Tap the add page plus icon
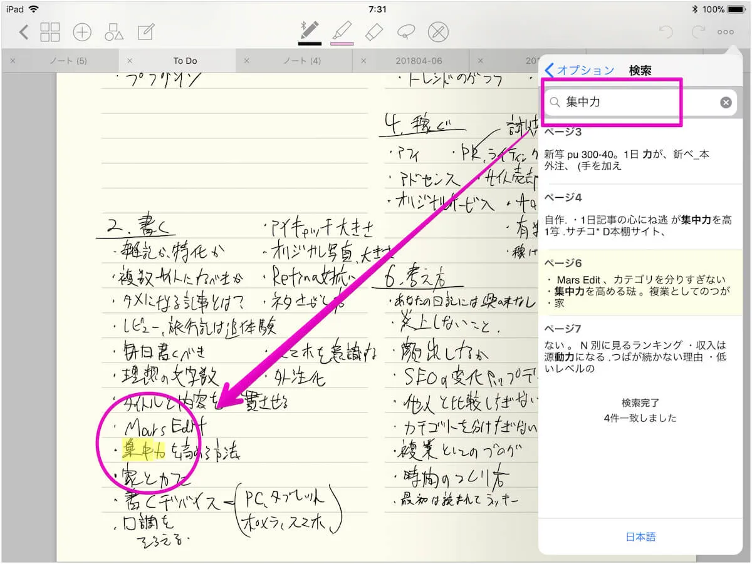 82,32
